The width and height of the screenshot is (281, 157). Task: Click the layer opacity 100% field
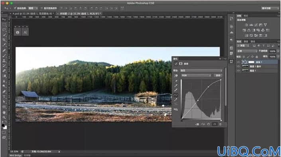click(272, 51)
